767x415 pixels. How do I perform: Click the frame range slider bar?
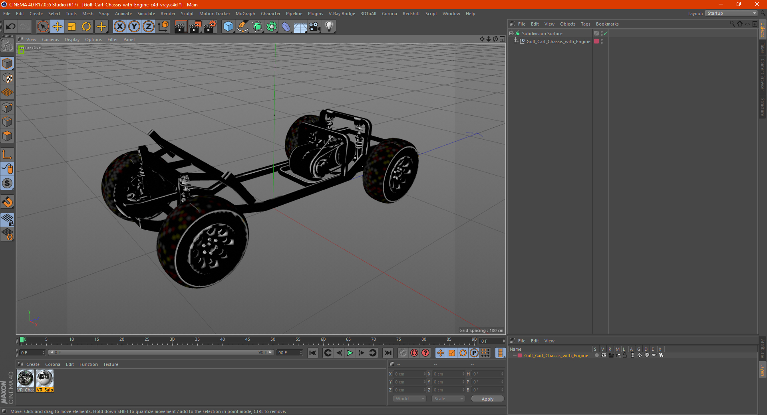(x=161, y=352)
